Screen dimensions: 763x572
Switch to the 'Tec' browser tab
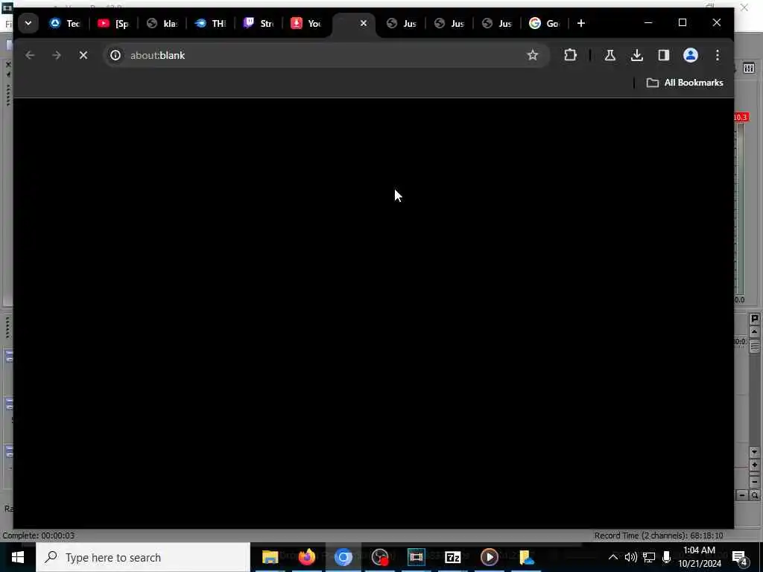[x=65, y=23]
